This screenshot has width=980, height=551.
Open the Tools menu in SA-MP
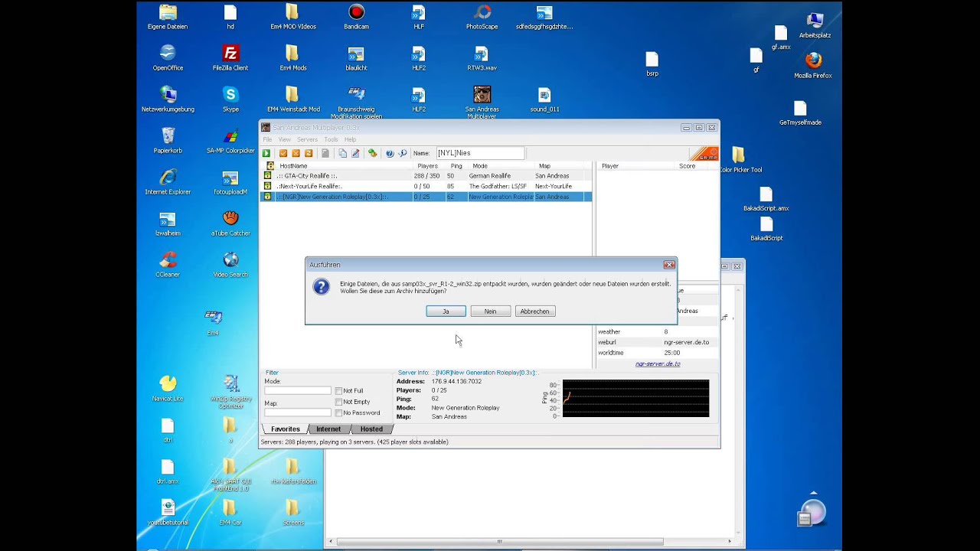(331, 140)
